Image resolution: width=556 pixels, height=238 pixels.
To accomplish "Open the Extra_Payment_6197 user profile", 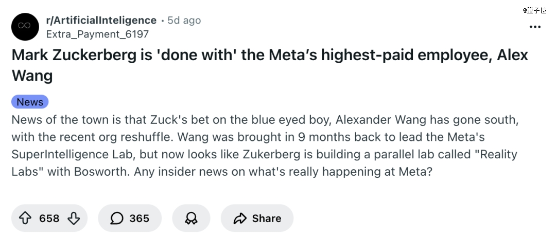I will tap(97, 34).
